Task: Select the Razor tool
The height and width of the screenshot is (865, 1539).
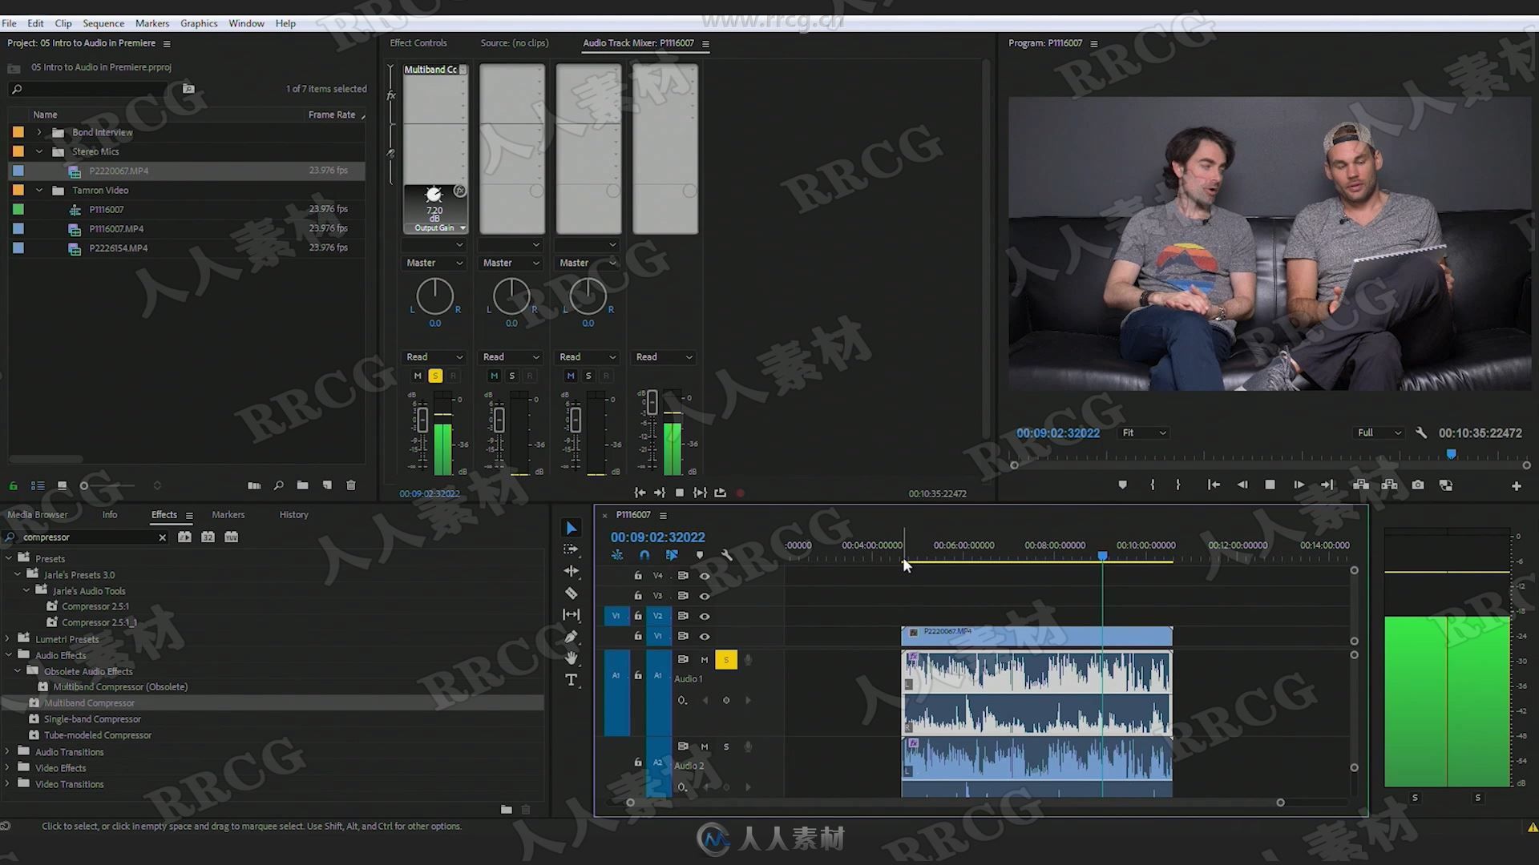Action: [571, 593]
